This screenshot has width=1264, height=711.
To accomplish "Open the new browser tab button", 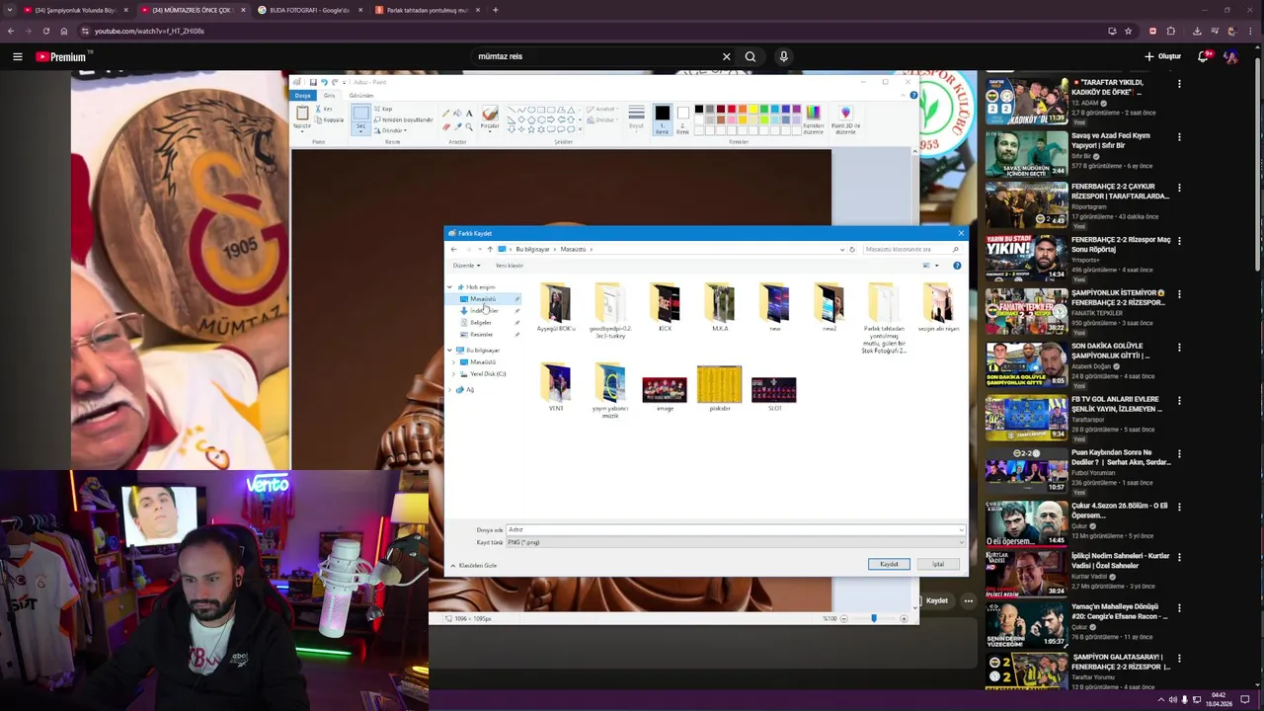I will (495, 10).
